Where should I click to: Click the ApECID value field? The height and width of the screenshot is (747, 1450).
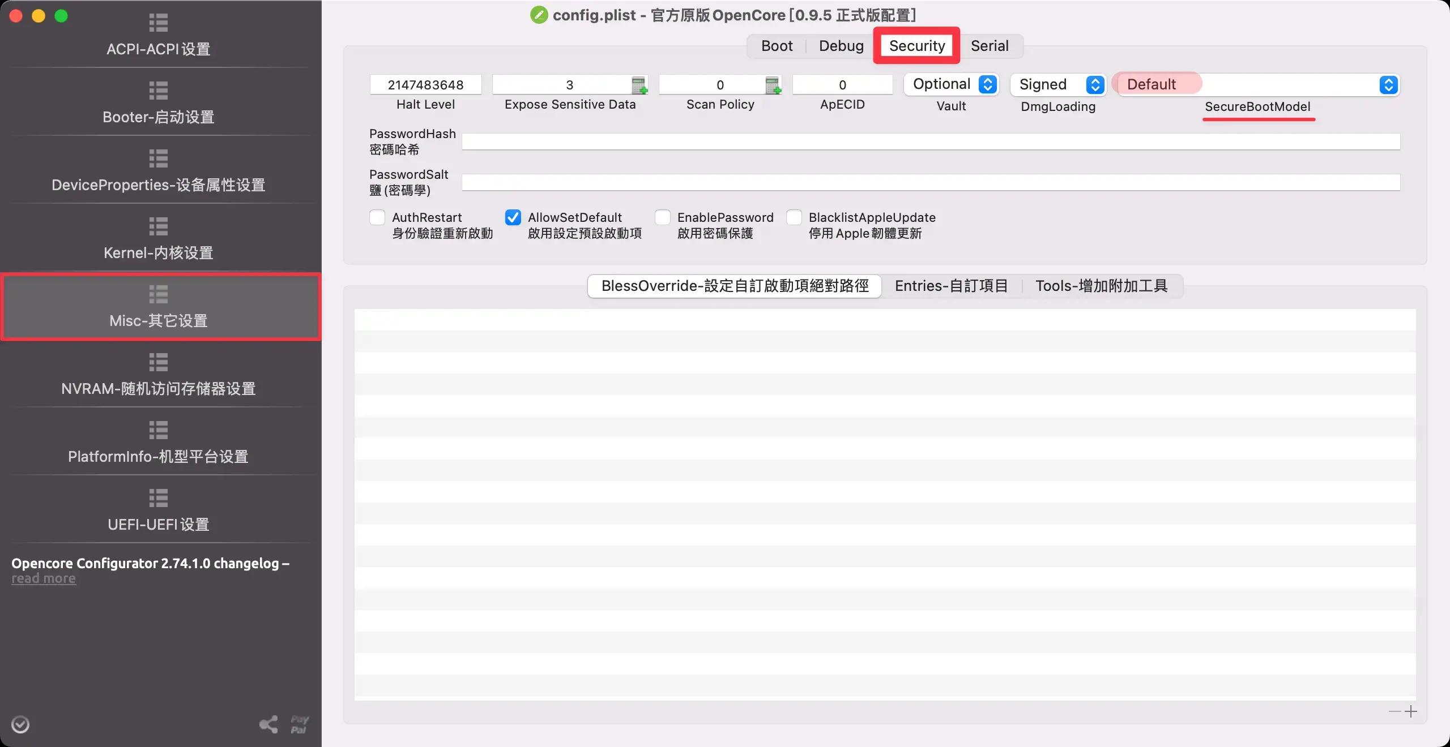coord(843,85)
